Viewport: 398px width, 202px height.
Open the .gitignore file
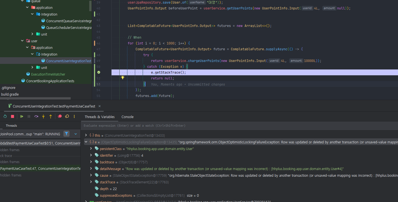pos(8,88)
